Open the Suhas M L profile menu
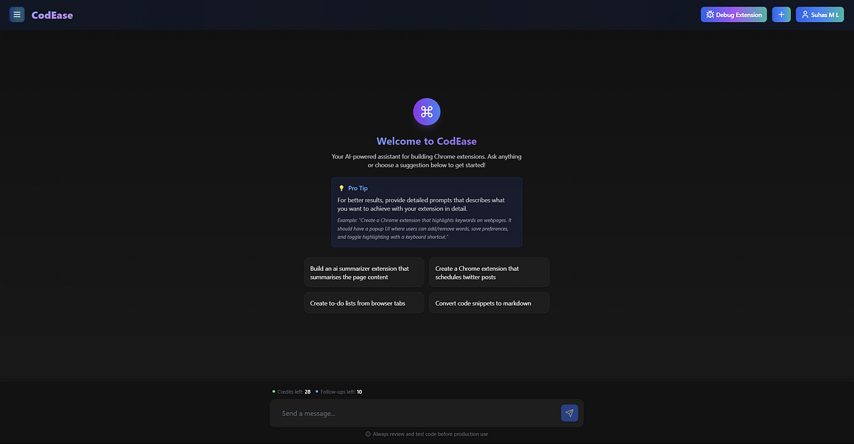This screenshot has height=444, width=854. tap(820, 15)
